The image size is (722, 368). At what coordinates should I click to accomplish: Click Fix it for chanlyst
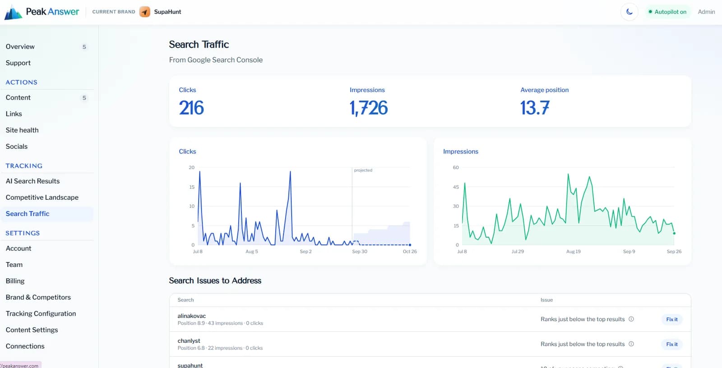click(672, 344)
